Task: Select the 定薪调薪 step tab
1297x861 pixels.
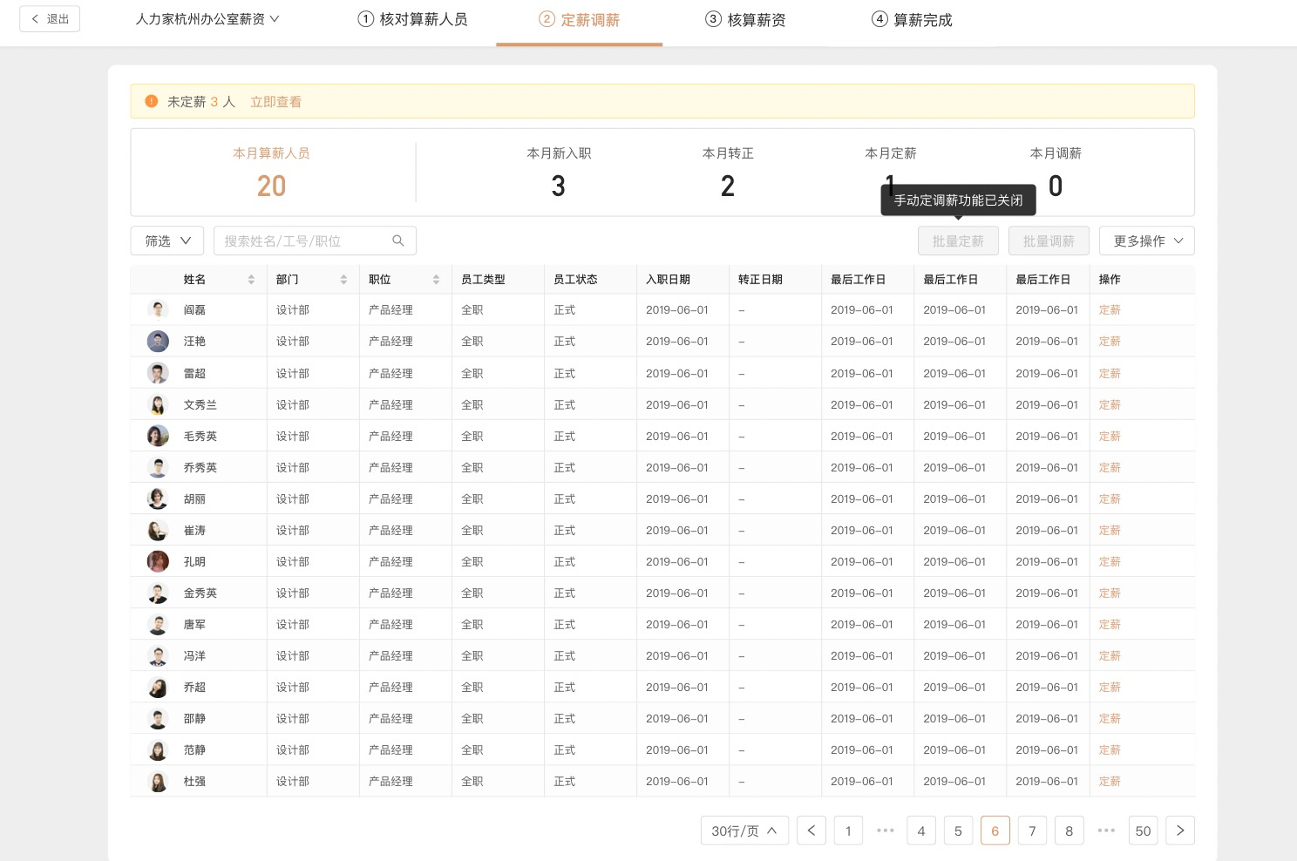Action: click(579, 20)
